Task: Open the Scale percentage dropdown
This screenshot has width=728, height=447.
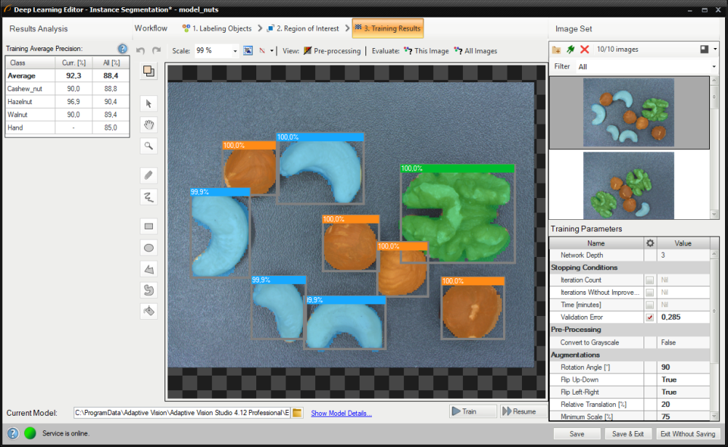Action: [234, 51]
